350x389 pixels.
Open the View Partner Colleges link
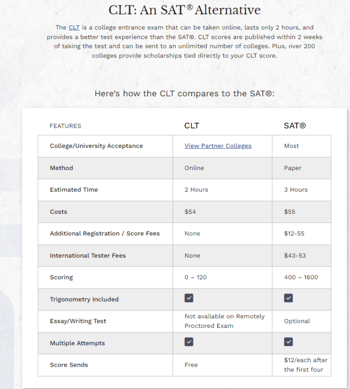(218, 146)
